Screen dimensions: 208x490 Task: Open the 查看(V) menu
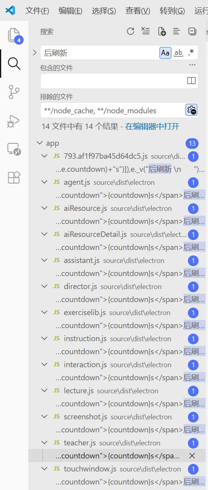[x=138, y=11]
